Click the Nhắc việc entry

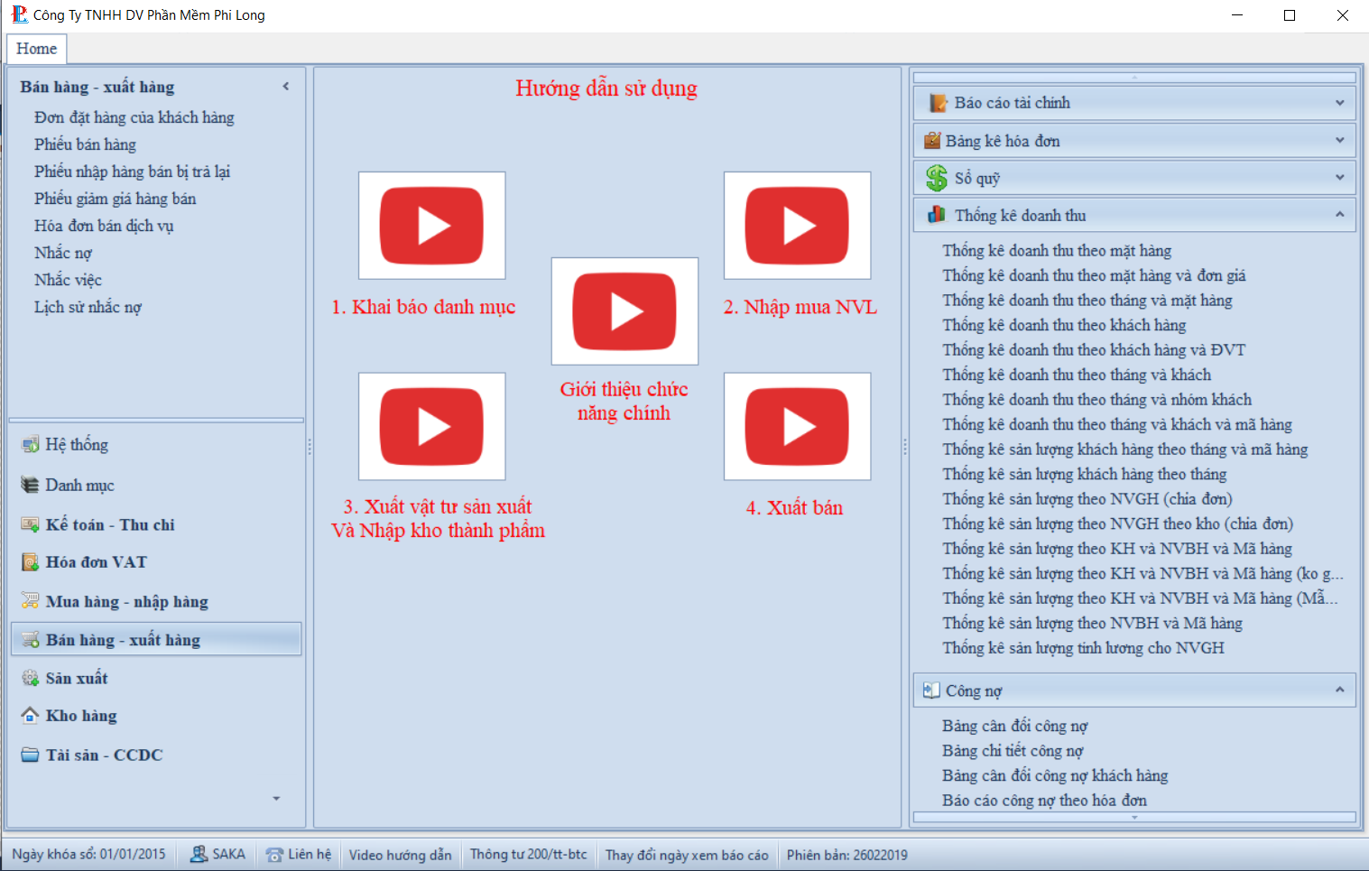coord(69,280)
